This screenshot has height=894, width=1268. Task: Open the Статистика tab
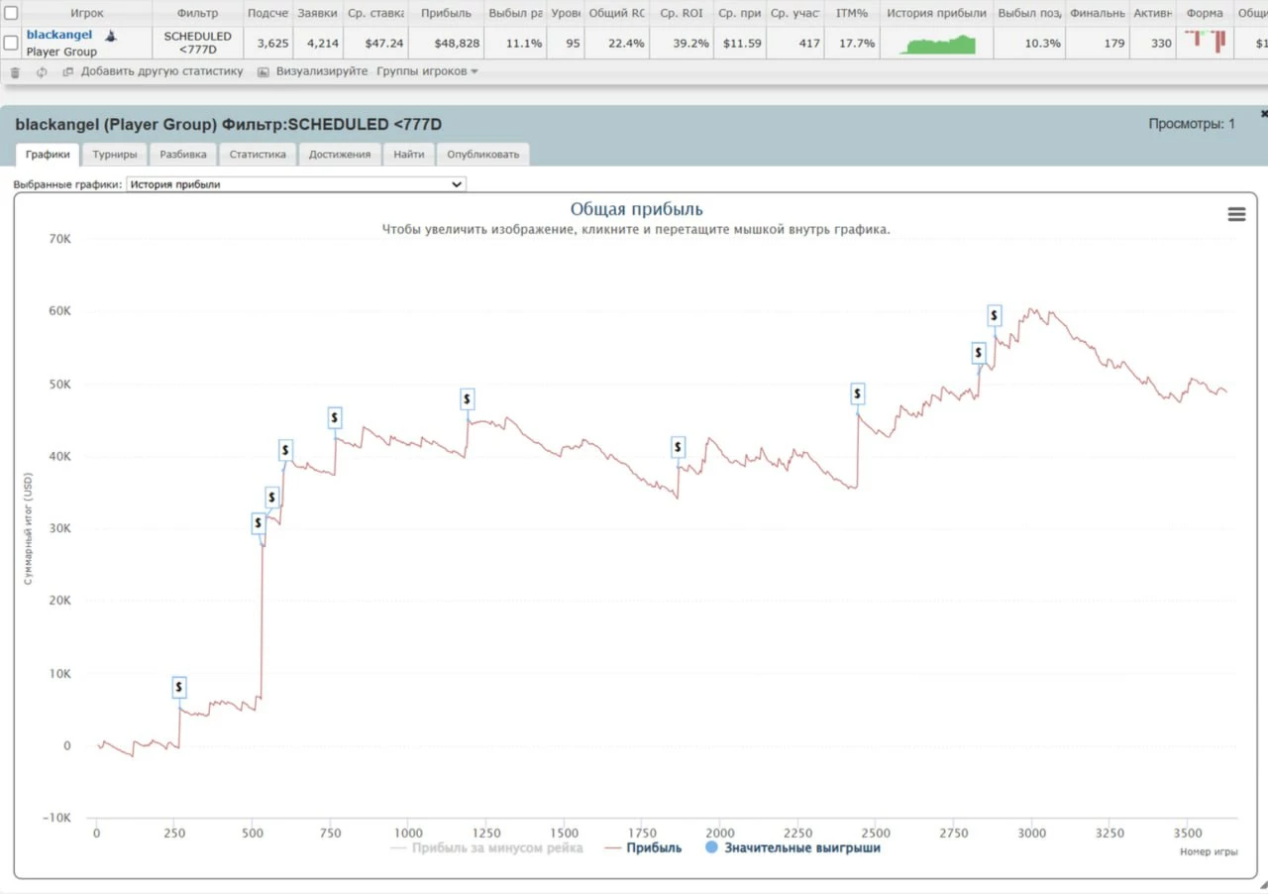point(258,155)
